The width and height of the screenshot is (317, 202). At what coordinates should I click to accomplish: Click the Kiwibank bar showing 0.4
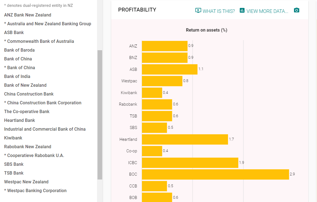[152, 93]
